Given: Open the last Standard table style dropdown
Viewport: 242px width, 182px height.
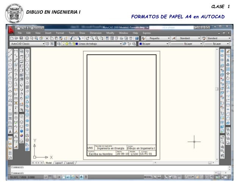Looking at the screenshot, I should [x=219, y=38].
